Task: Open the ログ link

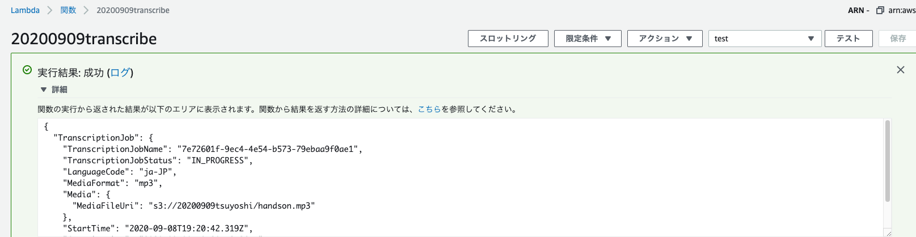Action: [120, 73]
